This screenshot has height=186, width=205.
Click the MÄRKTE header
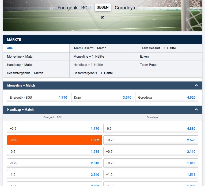tap(102, 39)
